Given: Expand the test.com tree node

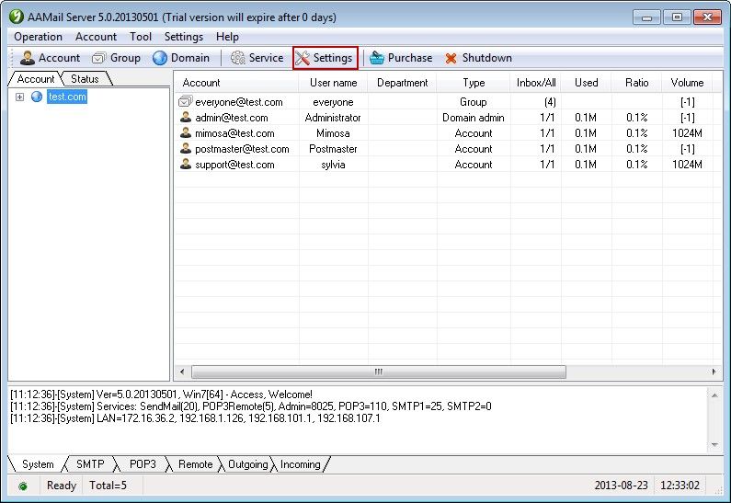Looking at the screenshot, I should coord(19,97).
